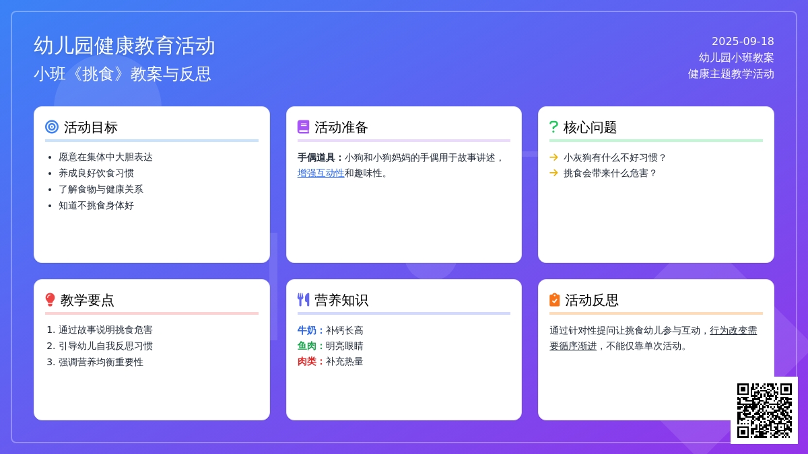Click the blue 牛奶 label
This screenshot has width=808, height=454.
[307, 330]
